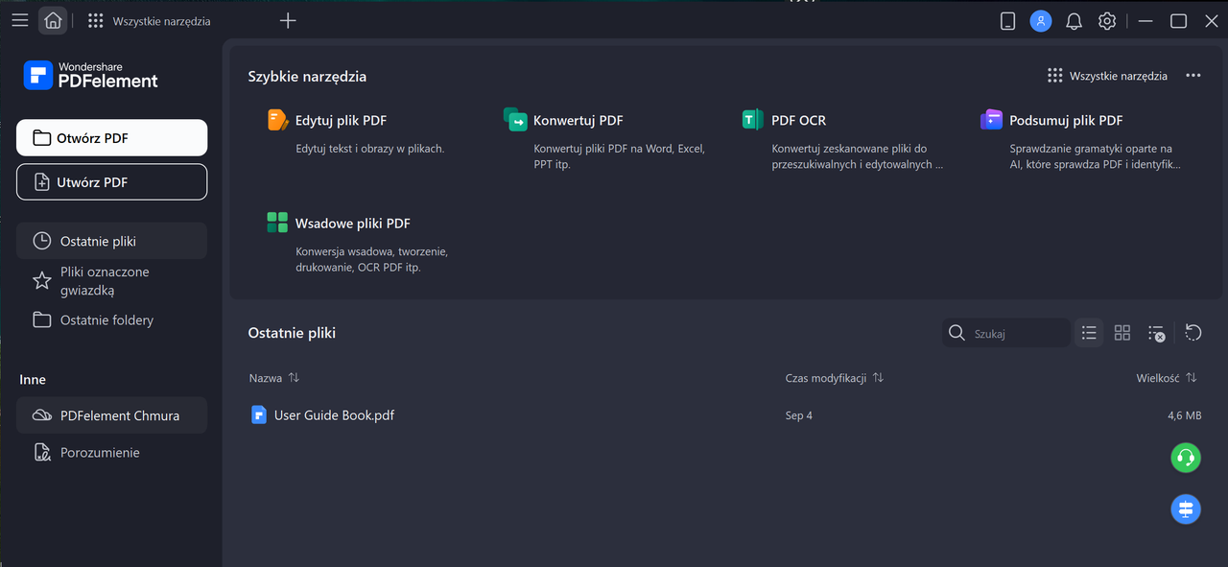
Task: Open notifications bell icon
Action: tap(1074, 21)
